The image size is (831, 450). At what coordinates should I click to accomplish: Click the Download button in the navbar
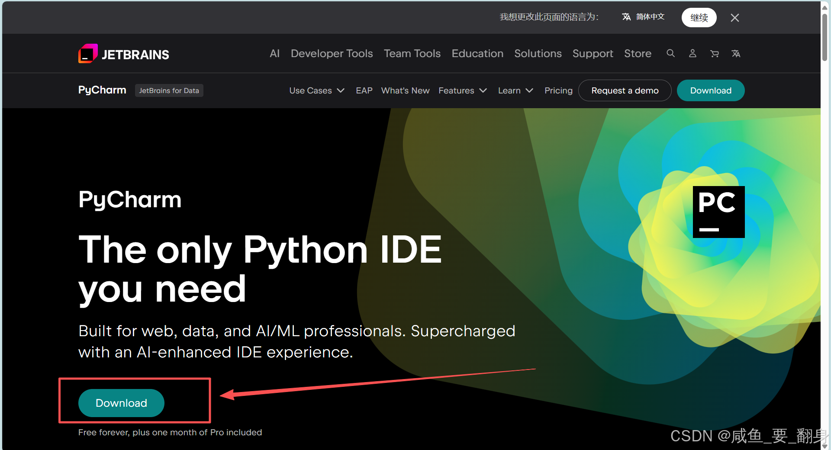pyautogui.click(x=711, y=90)
